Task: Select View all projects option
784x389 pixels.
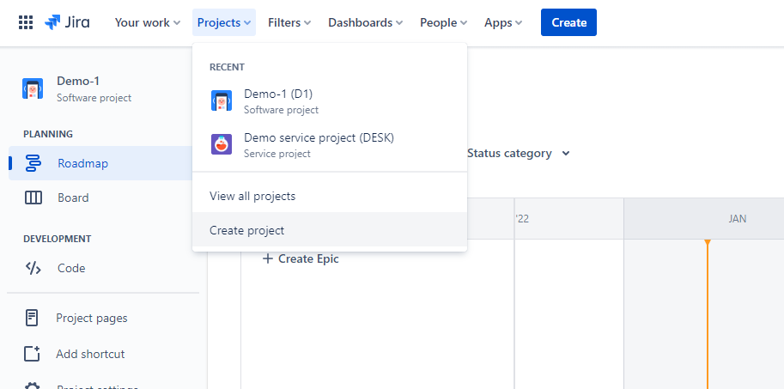Action: tap(252, 196)
